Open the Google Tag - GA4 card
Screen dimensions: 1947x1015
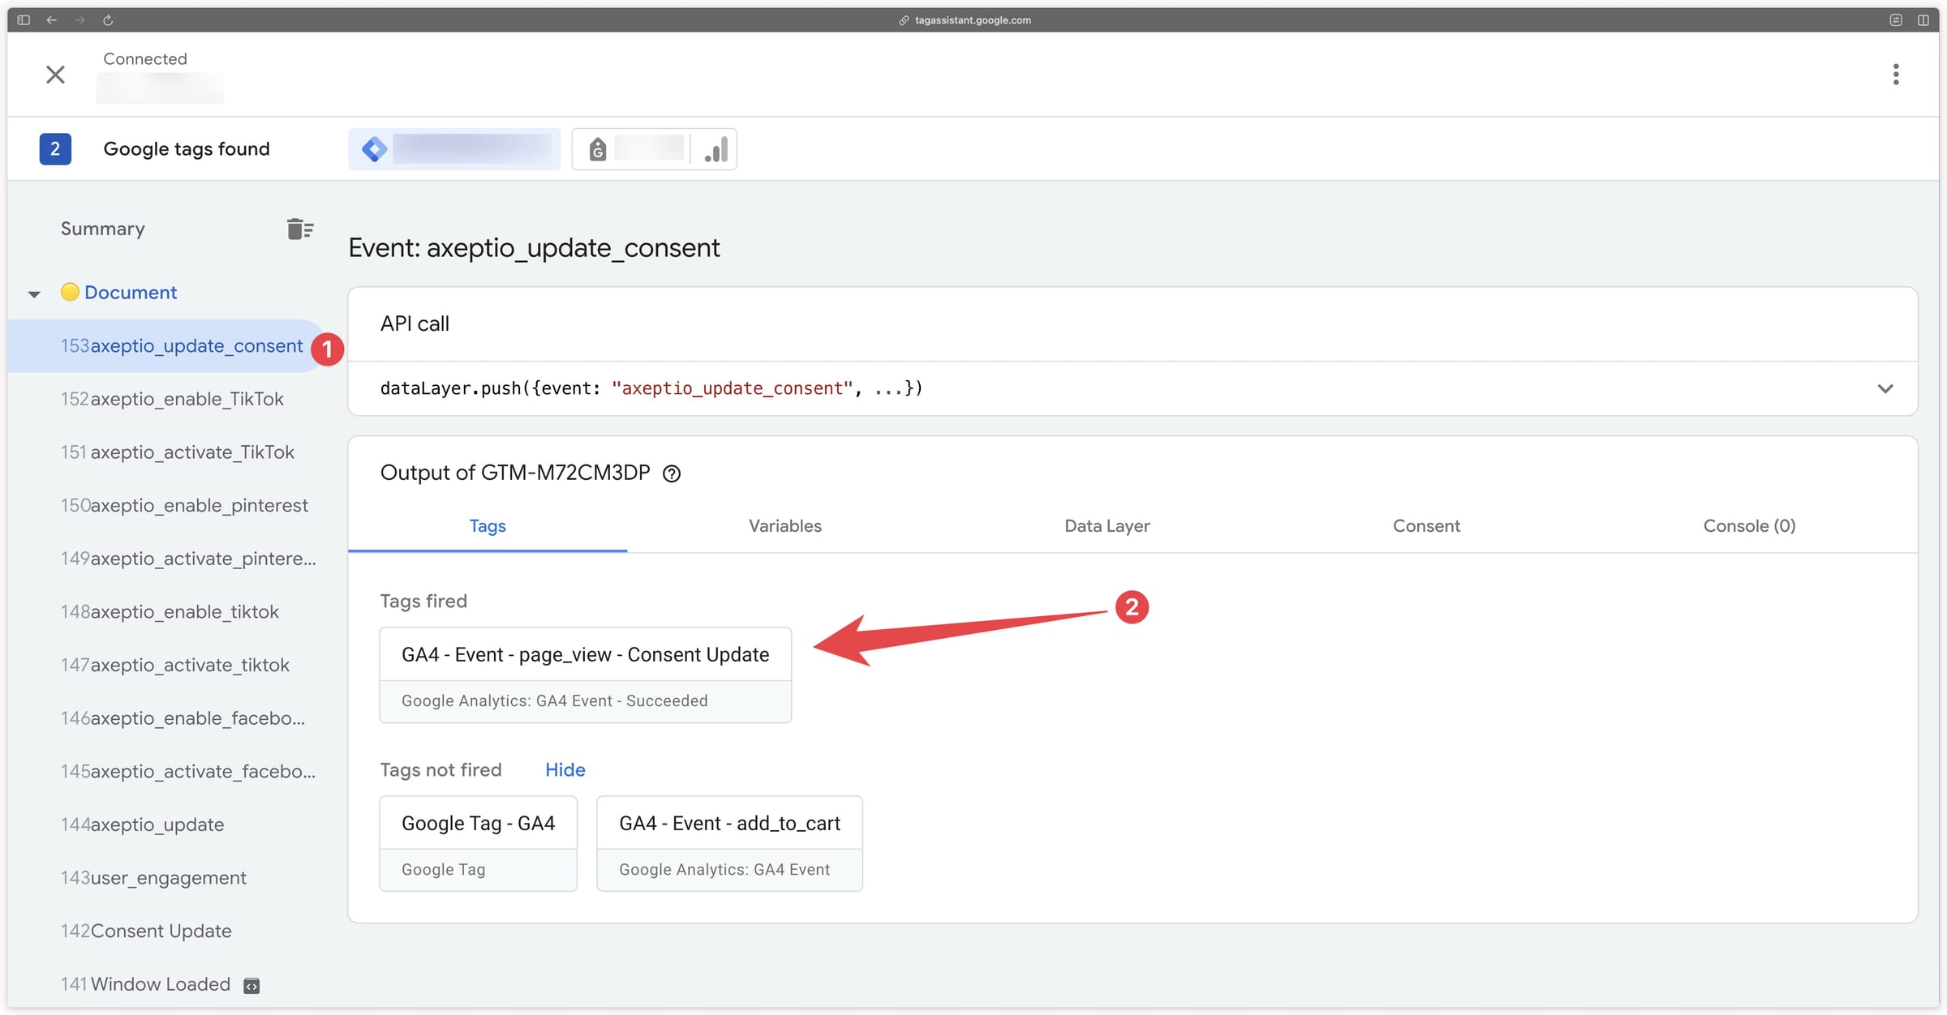(478, 843)
